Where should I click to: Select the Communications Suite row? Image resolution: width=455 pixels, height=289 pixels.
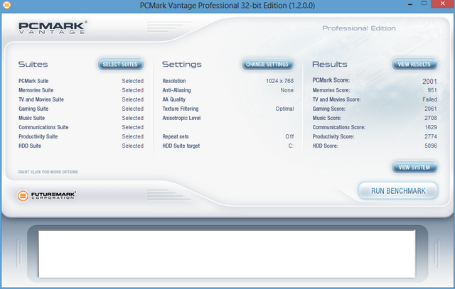click(81, 127)
